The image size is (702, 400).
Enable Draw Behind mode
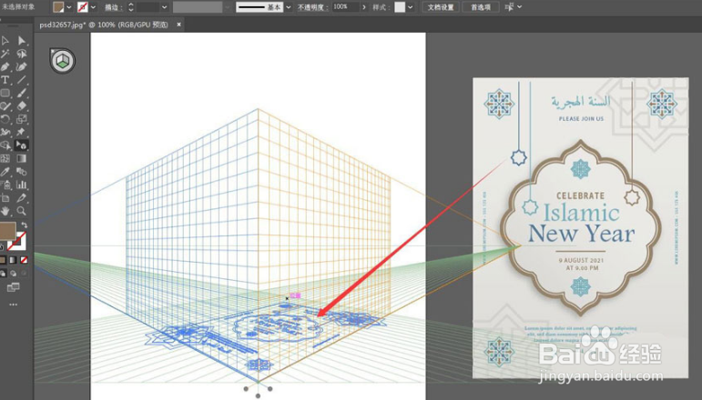(x=13, y=273)
